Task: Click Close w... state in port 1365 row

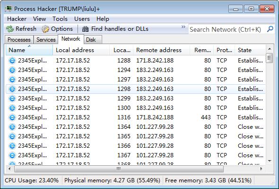Action: pos(251,136)
